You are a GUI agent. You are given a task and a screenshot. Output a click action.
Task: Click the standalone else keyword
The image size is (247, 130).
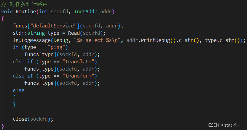tap(18, 90)
